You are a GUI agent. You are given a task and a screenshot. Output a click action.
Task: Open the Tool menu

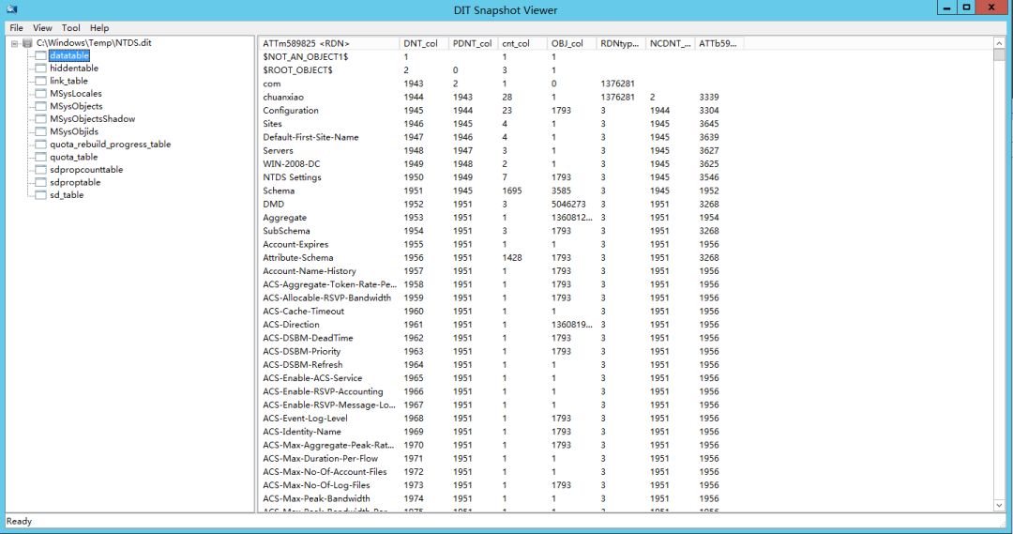tap(70, 28)
